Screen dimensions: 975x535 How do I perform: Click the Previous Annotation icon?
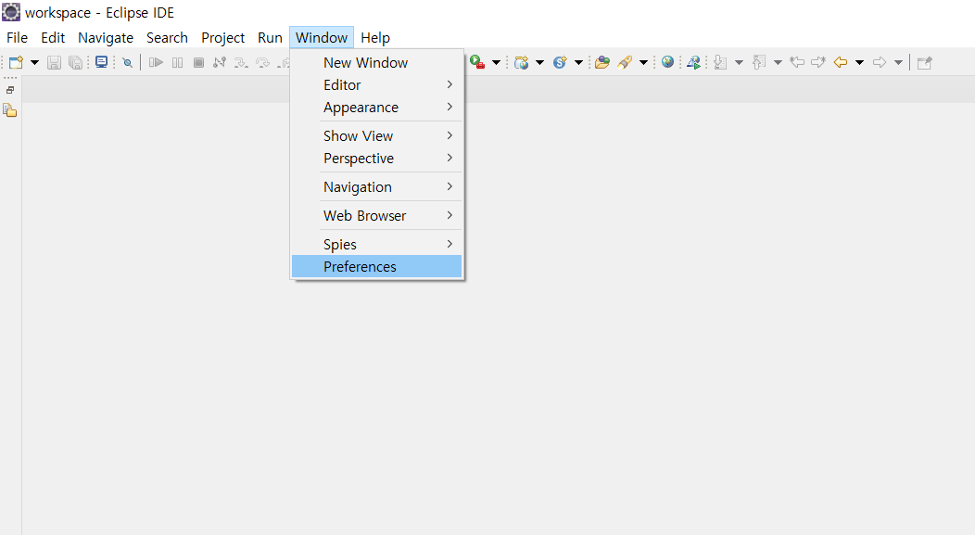759,62
